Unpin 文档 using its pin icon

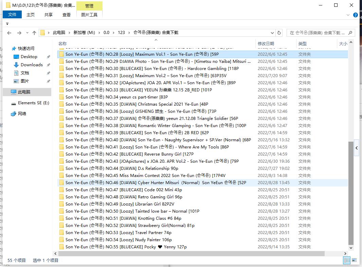pyautogui.click(x=48, y=73)
